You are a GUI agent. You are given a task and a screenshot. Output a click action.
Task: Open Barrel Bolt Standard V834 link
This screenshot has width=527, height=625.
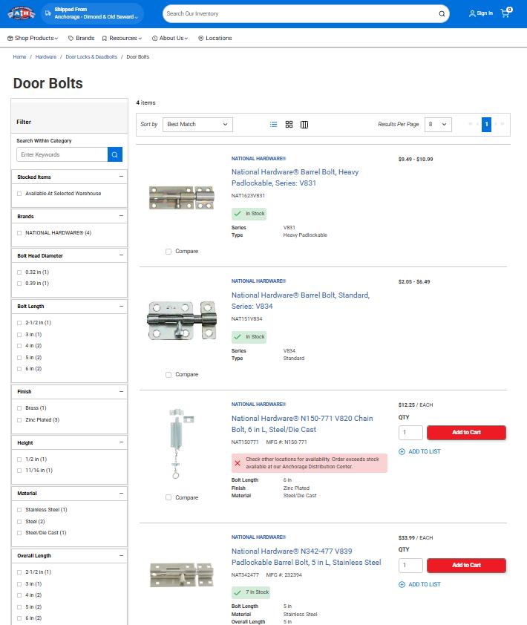(x=301, y=301)
